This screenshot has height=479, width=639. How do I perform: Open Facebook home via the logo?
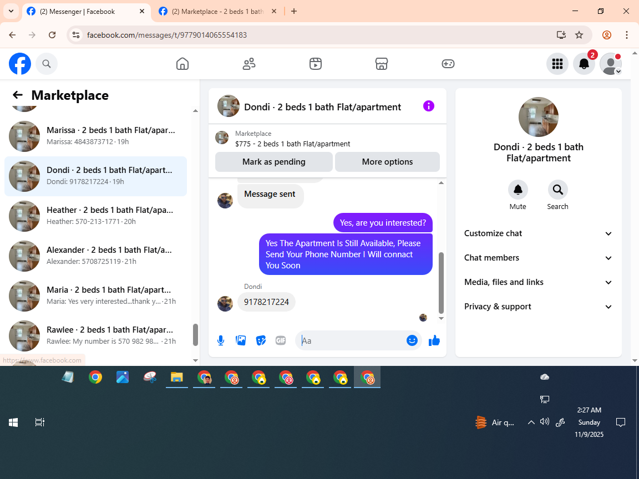tap(20, 64)
